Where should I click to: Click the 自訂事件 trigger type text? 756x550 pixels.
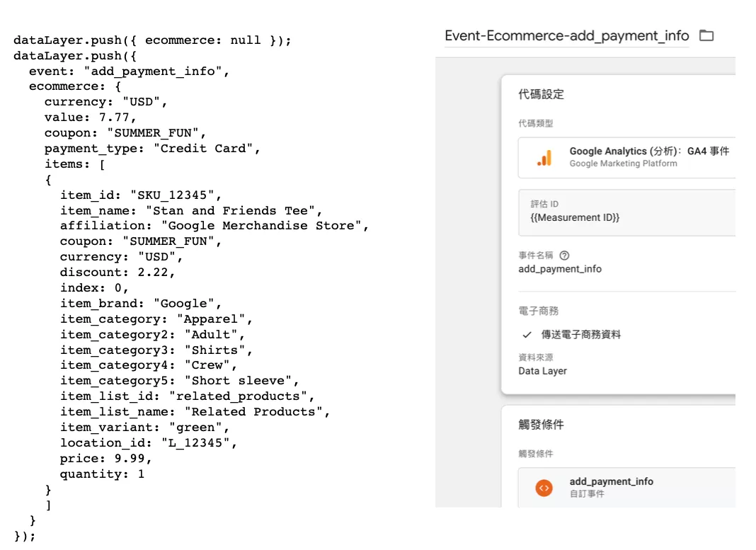pos(587,493)
